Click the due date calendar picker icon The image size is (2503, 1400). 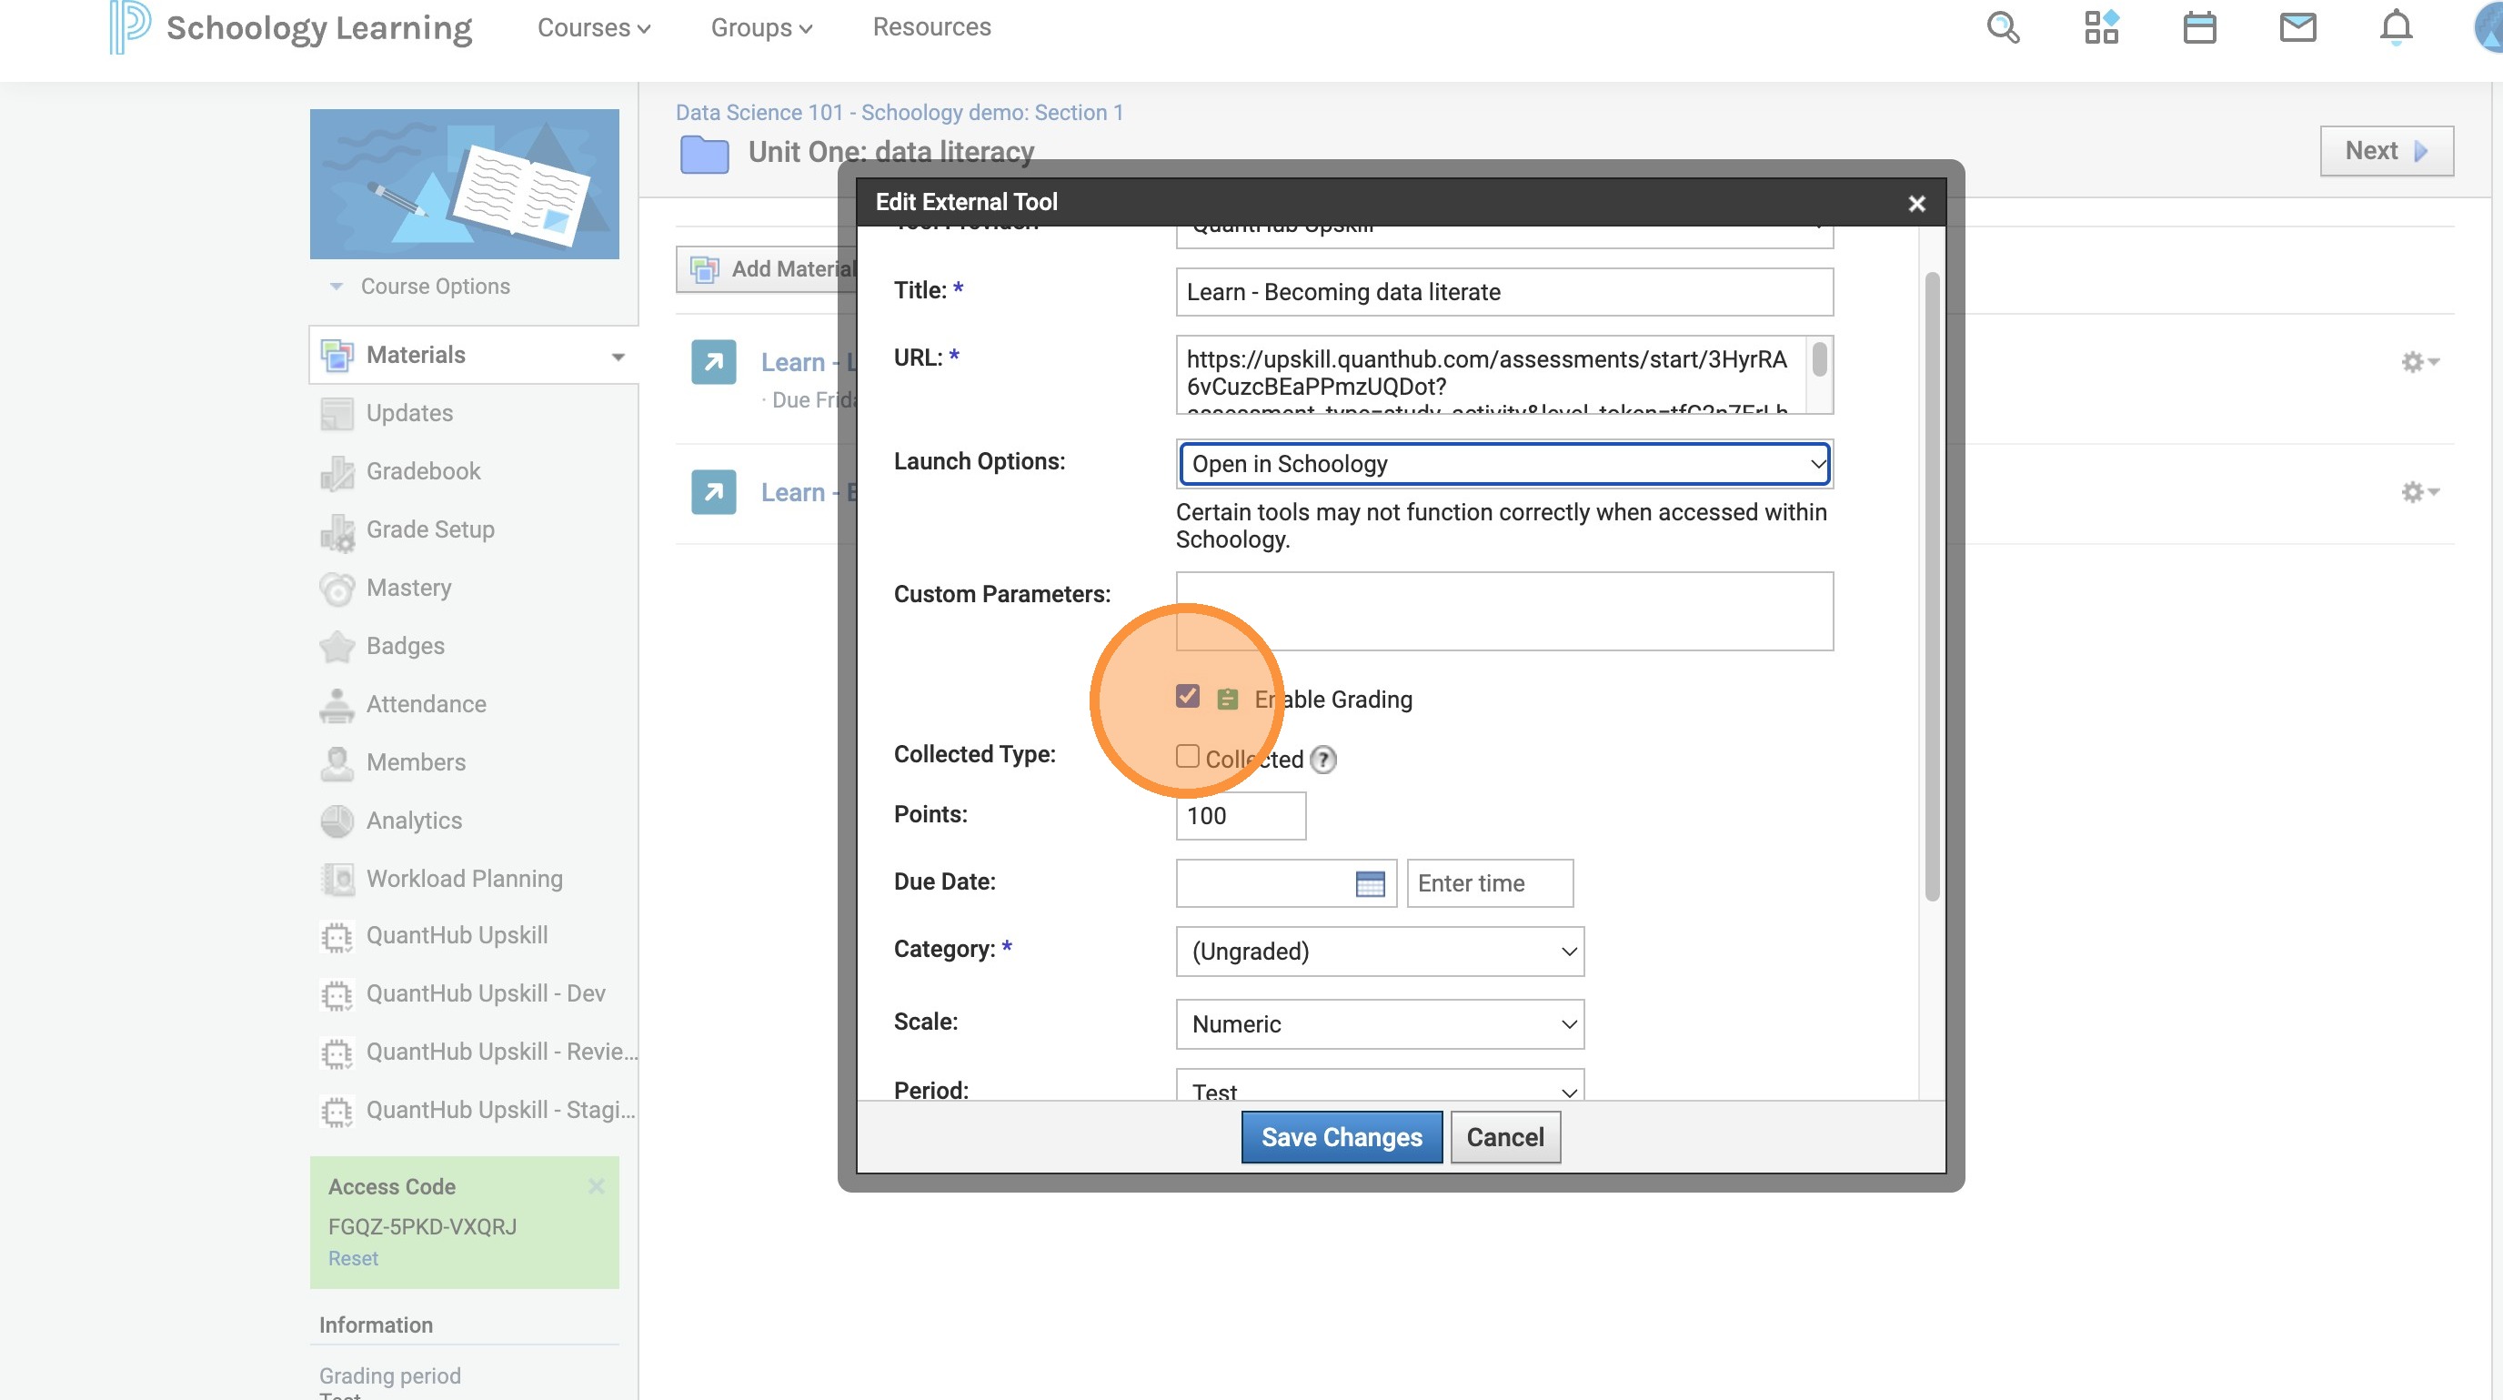pyautogui.click(x=1369, y=883)
